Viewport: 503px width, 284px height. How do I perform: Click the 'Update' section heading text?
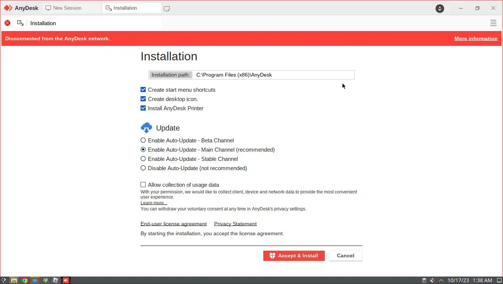click(x=168, y=128)
